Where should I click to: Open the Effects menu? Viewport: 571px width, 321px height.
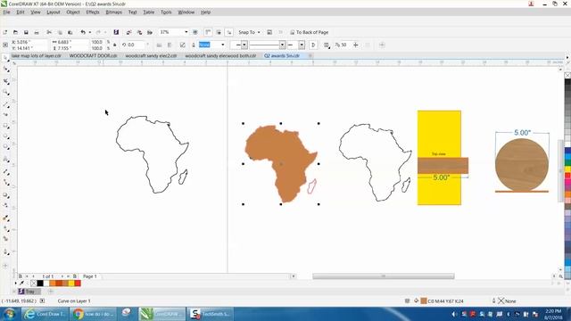click(93, 12)
